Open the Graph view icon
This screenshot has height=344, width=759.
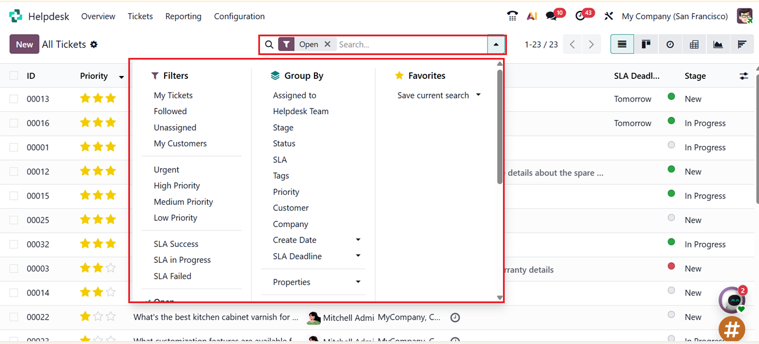[718, 44]
